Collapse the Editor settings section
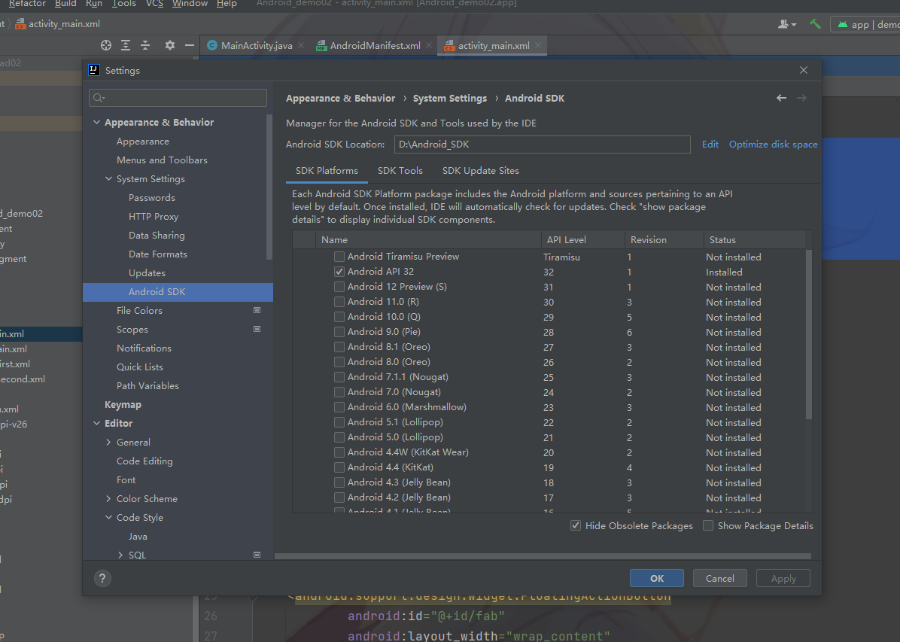Screen dimensions: 900x642 point(96,423)
